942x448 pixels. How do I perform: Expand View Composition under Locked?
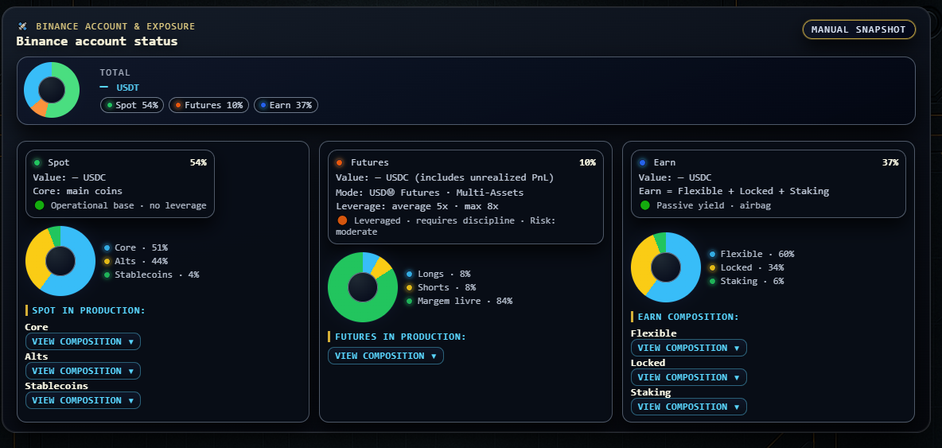[688, 377]
